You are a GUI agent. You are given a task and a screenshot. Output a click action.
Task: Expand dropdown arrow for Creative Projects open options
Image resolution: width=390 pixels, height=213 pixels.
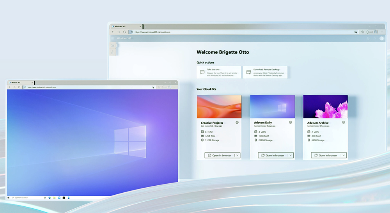[237, 155]
